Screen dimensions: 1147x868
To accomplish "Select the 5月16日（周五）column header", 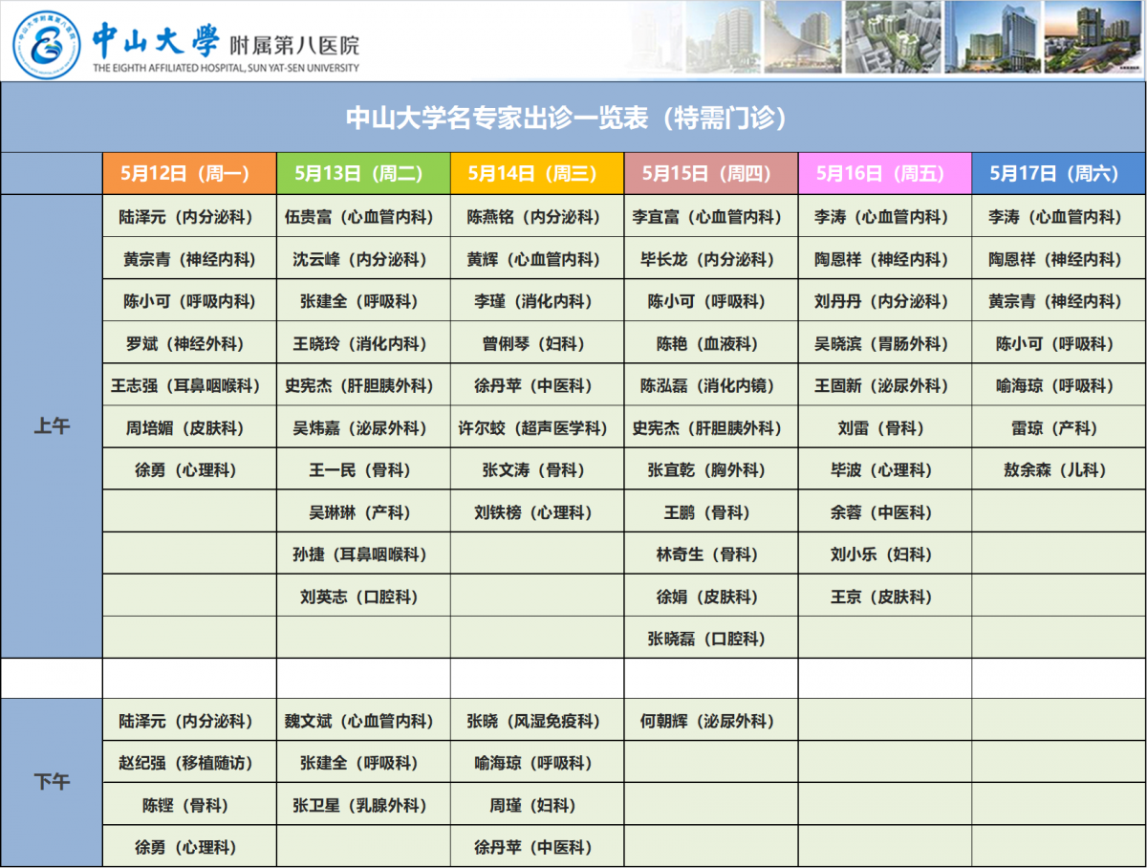I will (885, 173).
